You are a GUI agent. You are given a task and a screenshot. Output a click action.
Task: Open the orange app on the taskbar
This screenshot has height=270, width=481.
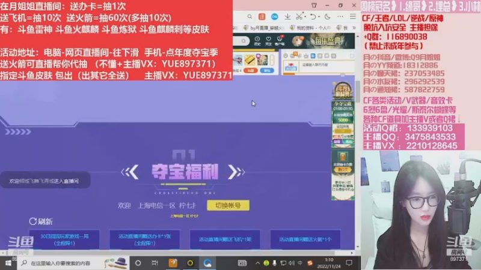point(173,263)
